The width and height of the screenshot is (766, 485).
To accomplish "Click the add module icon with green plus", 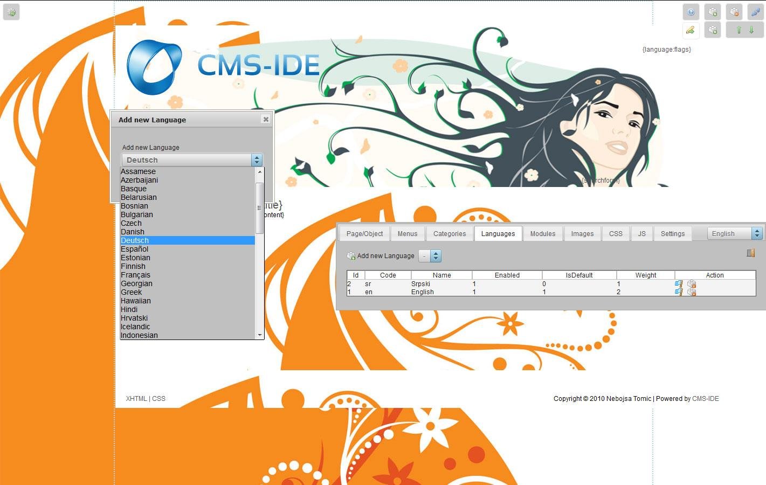I will (x=713, y=11).
